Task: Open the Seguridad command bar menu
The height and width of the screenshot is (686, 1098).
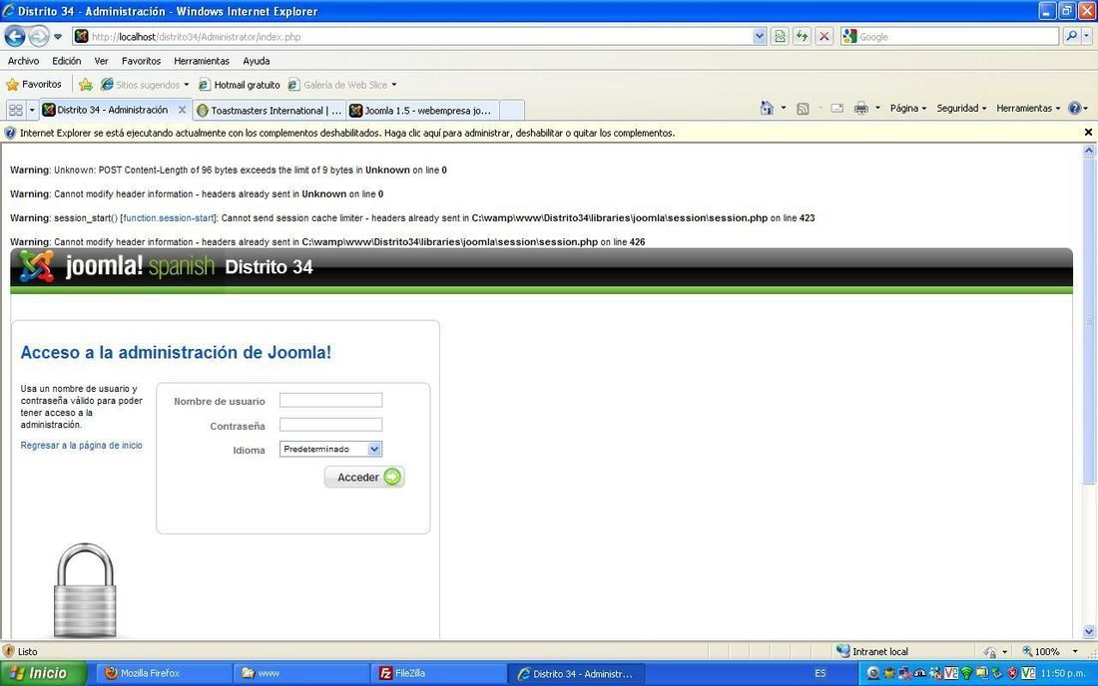Action: (961, 109)
